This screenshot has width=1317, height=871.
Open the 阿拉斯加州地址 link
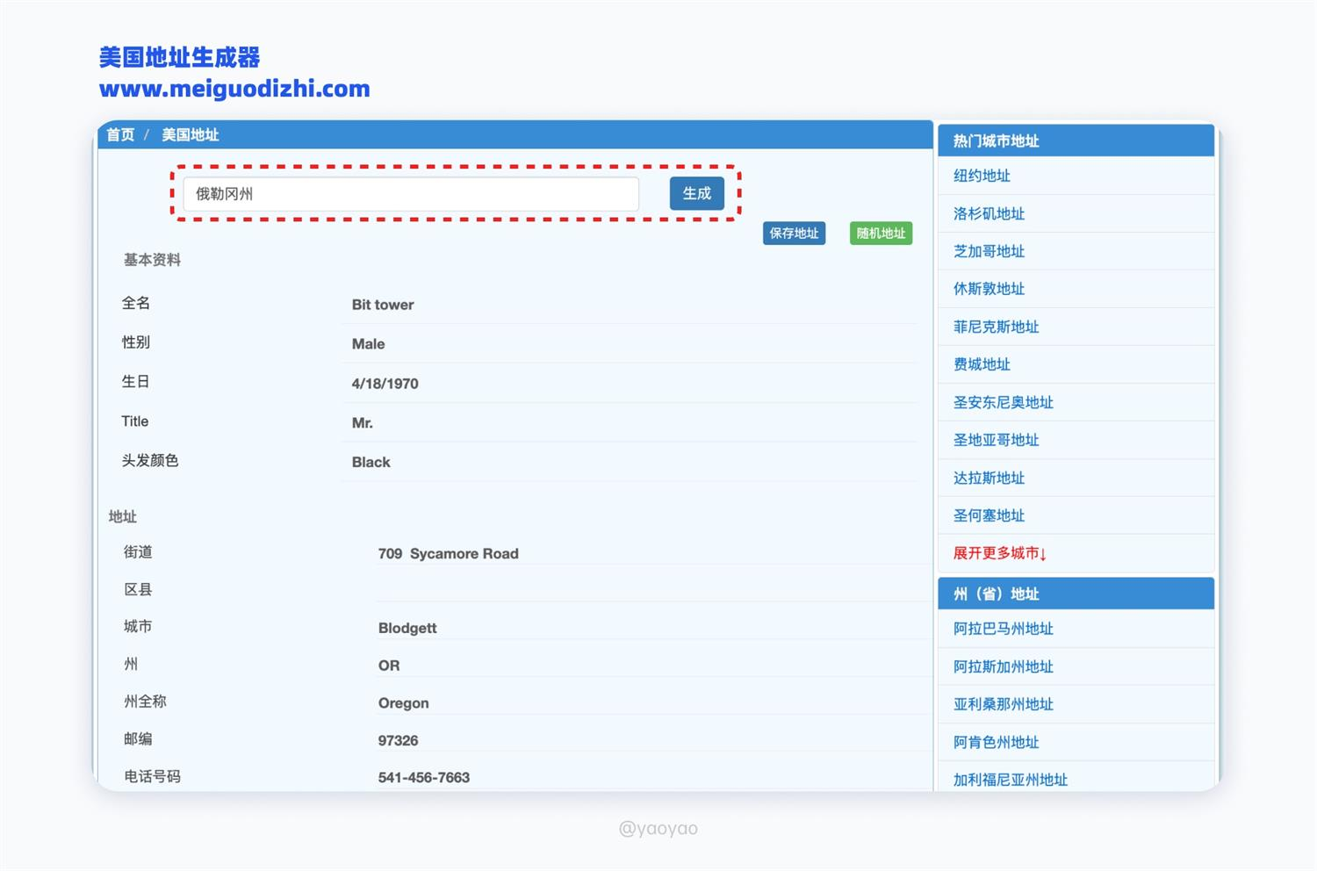pyautogui.click(x=1003, y=666)
